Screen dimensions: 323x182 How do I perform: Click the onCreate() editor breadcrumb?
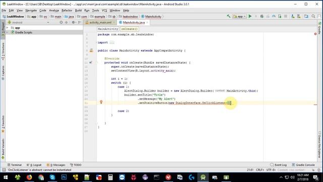pyautogui.click(x=129, y=29)
